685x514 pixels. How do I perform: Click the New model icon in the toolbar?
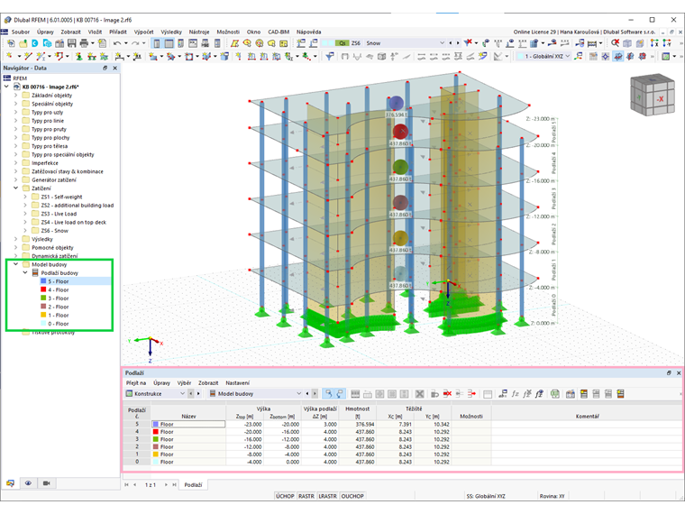click(11, 43)
